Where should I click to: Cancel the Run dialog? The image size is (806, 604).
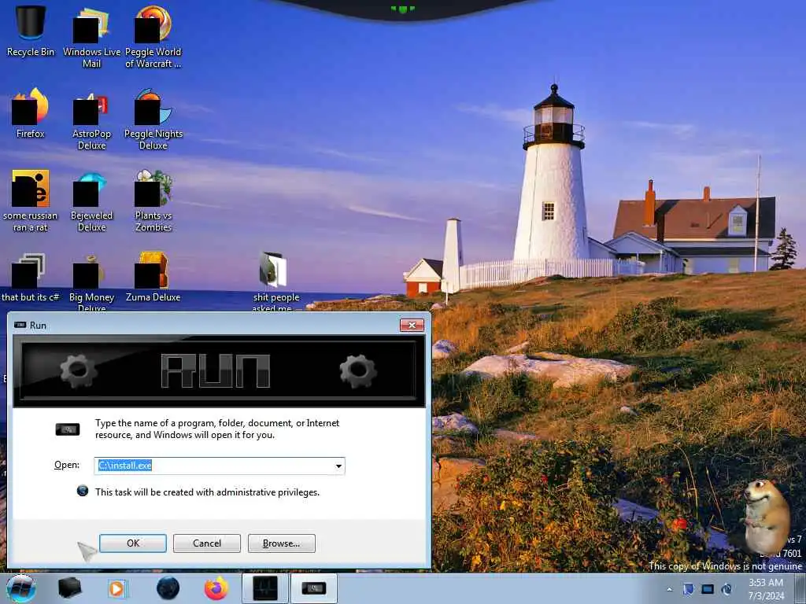pos(207,543)
